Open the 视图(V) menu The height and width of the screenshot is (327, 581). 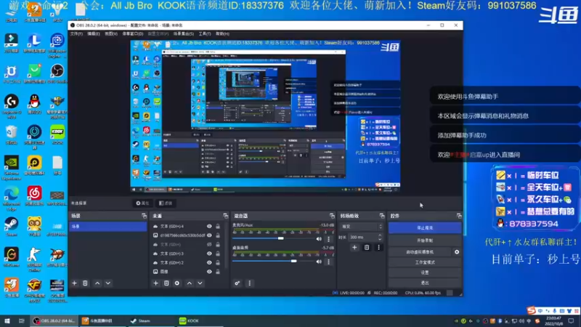111,33
